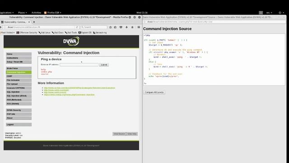Screen dimensions: 289x163
Task: Open Brute Force in DVWA sidebar
Action: pyautogui.click(x=19, y=68)
